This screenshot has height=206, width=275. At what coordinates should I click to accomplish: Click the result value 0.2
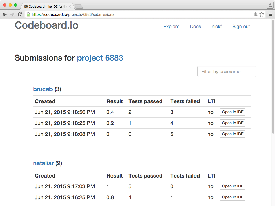[x=110, y=123]
